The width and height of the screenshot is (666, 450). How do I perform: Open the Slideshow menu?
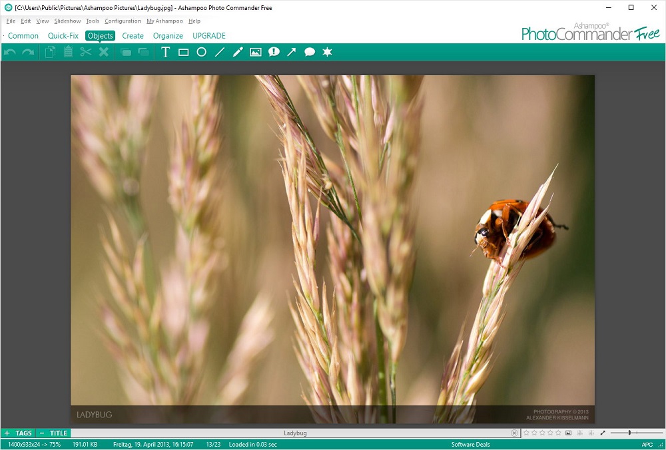[x=67, y=21]
